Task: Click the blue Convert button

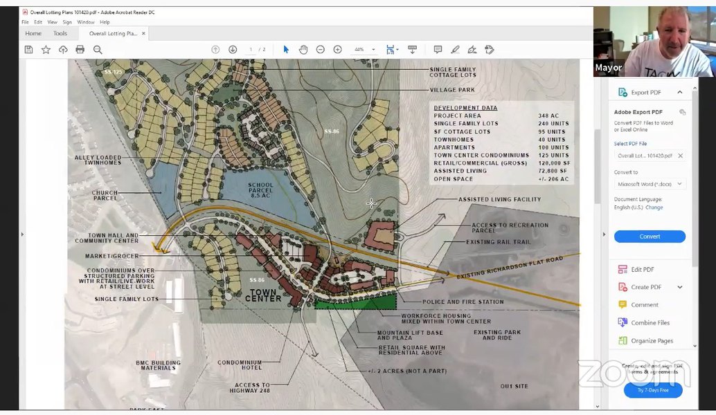Action: click(650, 237)
